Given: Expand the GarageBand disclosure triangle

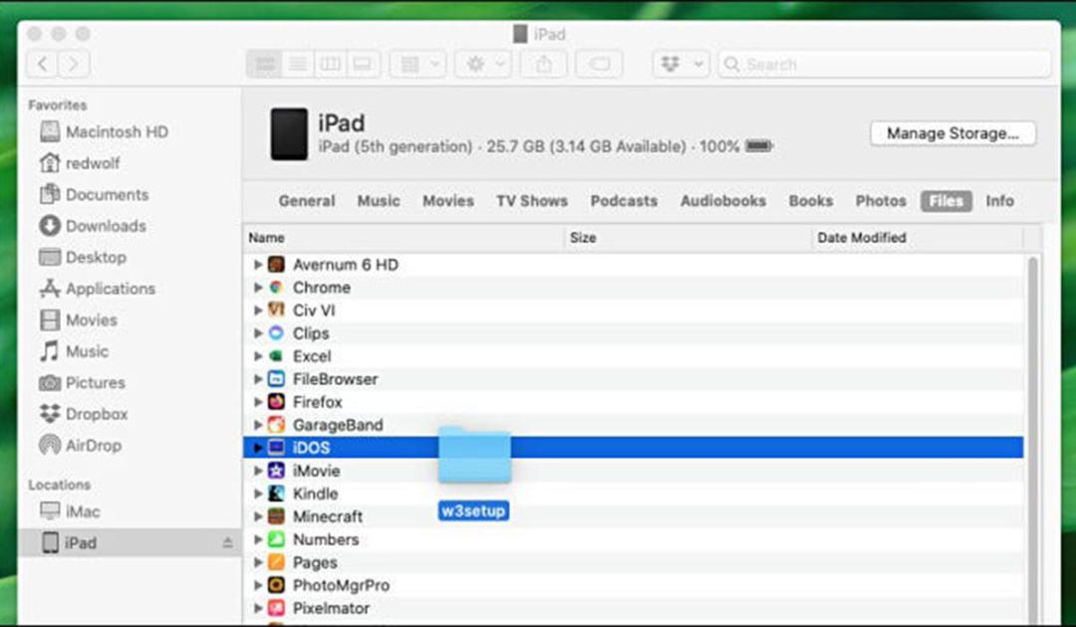Looking at the screenshot, I should pyautogui.click(x=258, y=425).
